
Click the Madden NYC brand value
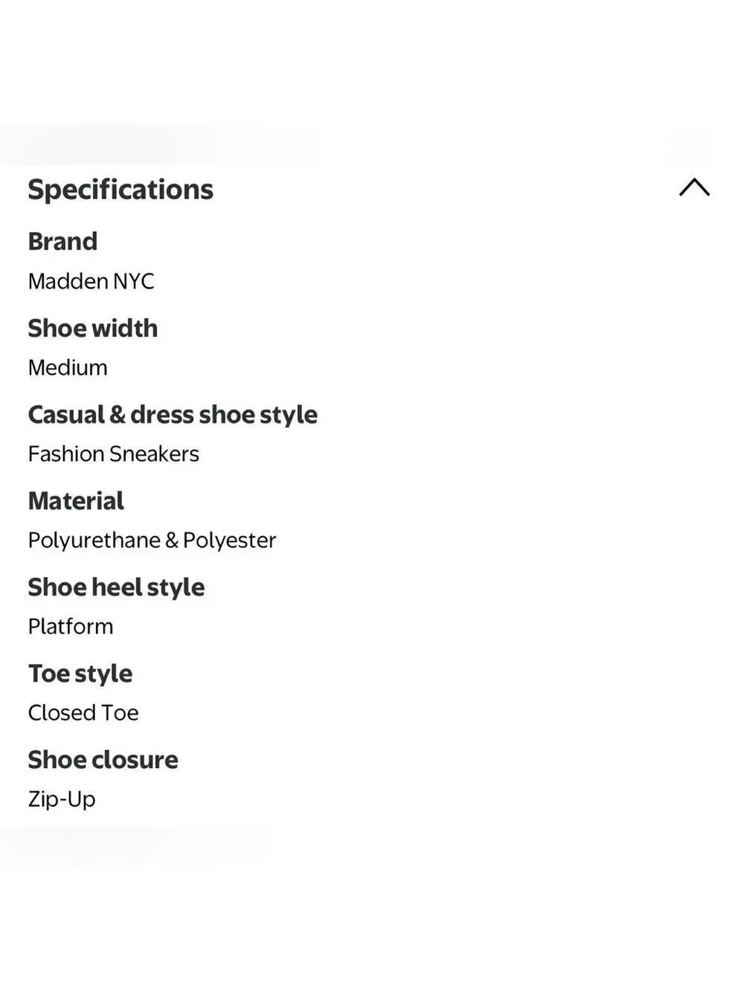click(91, 281)
